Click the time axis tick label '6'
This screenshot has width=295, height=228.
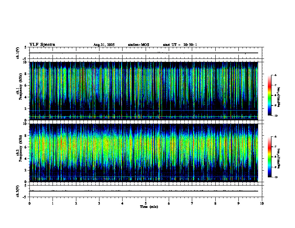pos(169,203)
